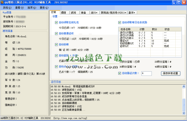Toggle 自动普通征收 checkbox
187x121 pixels.
(x=56, y=33)
